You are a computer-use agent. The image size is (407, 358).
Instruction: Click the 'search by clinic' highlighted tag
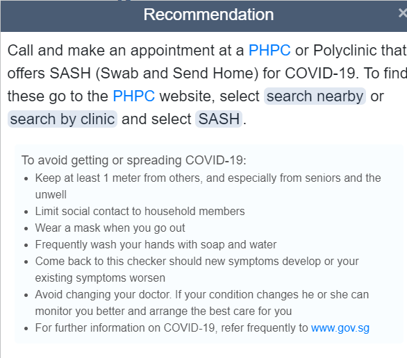click(63, 119)
